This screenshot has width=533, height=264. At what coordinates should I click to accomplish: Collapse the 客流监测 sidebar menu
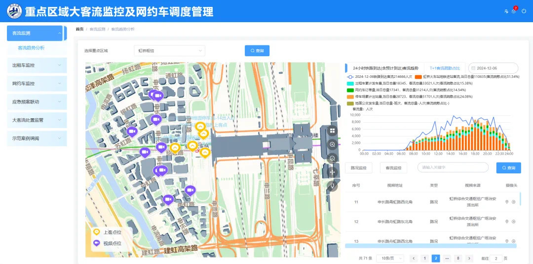(35, 33)
